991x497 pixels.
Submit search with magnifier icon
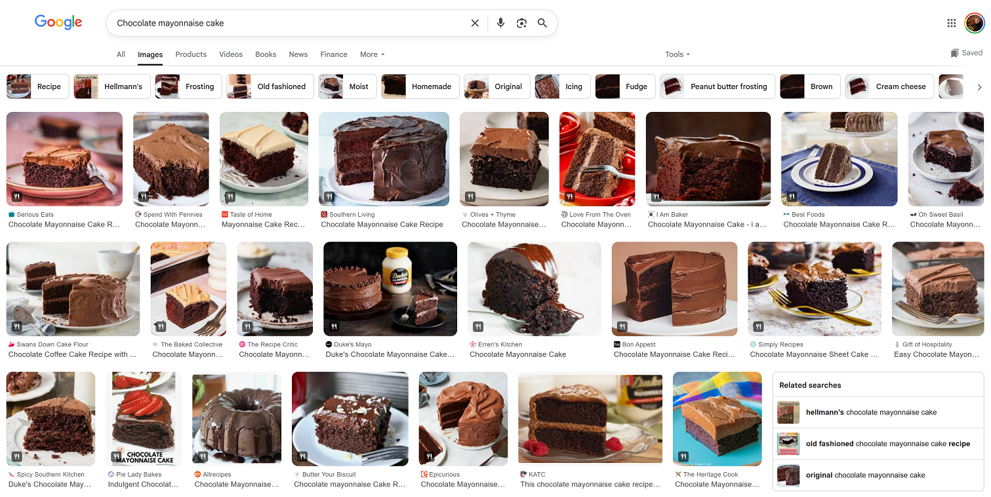[x=542, y=23]
